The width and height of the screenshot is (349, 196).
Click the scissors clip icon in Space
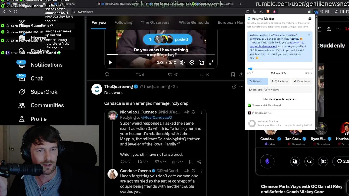323,161
